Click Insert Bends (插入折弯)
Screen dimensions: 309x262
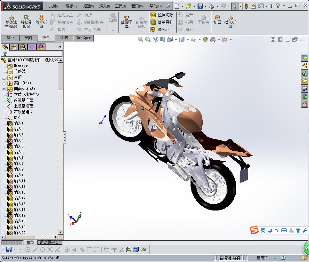click(230, 22)
